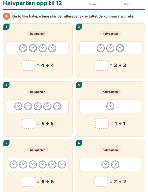Click the green number 2 badge
The height and width of the screenshot is (192, 148).
79,27
